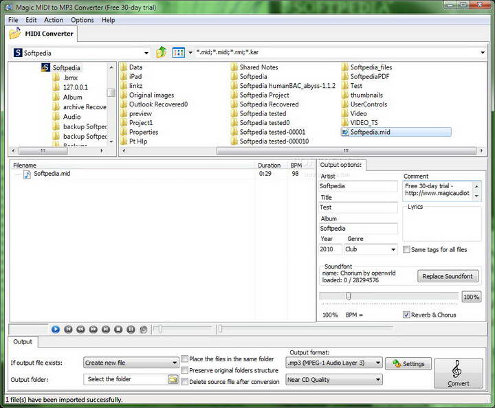Image resolution: width=495 pixels, height=408 pixels.
Task: Change the file view mode icon
Action: [x=178, y=53]
